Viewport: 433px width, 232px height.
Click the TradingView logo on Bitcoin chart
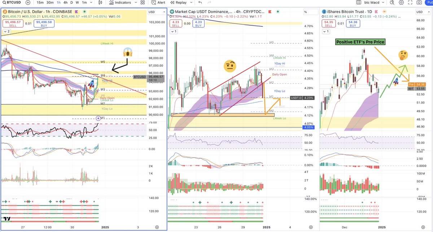coord(6,219)
